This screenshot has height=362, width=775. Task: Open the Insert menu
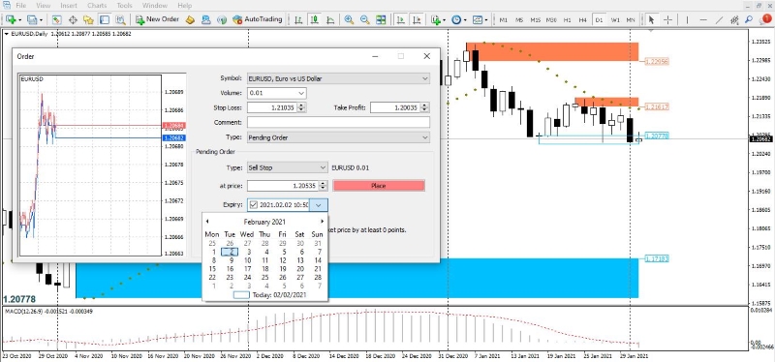[x=69, y=6]
